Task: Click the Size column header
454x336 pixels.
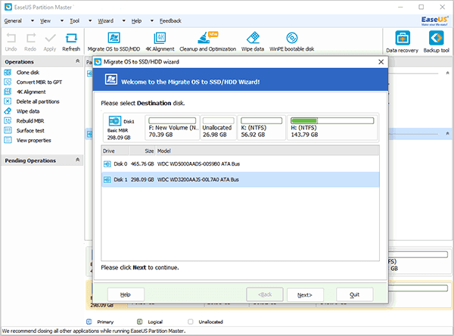Action: (142, 151)
